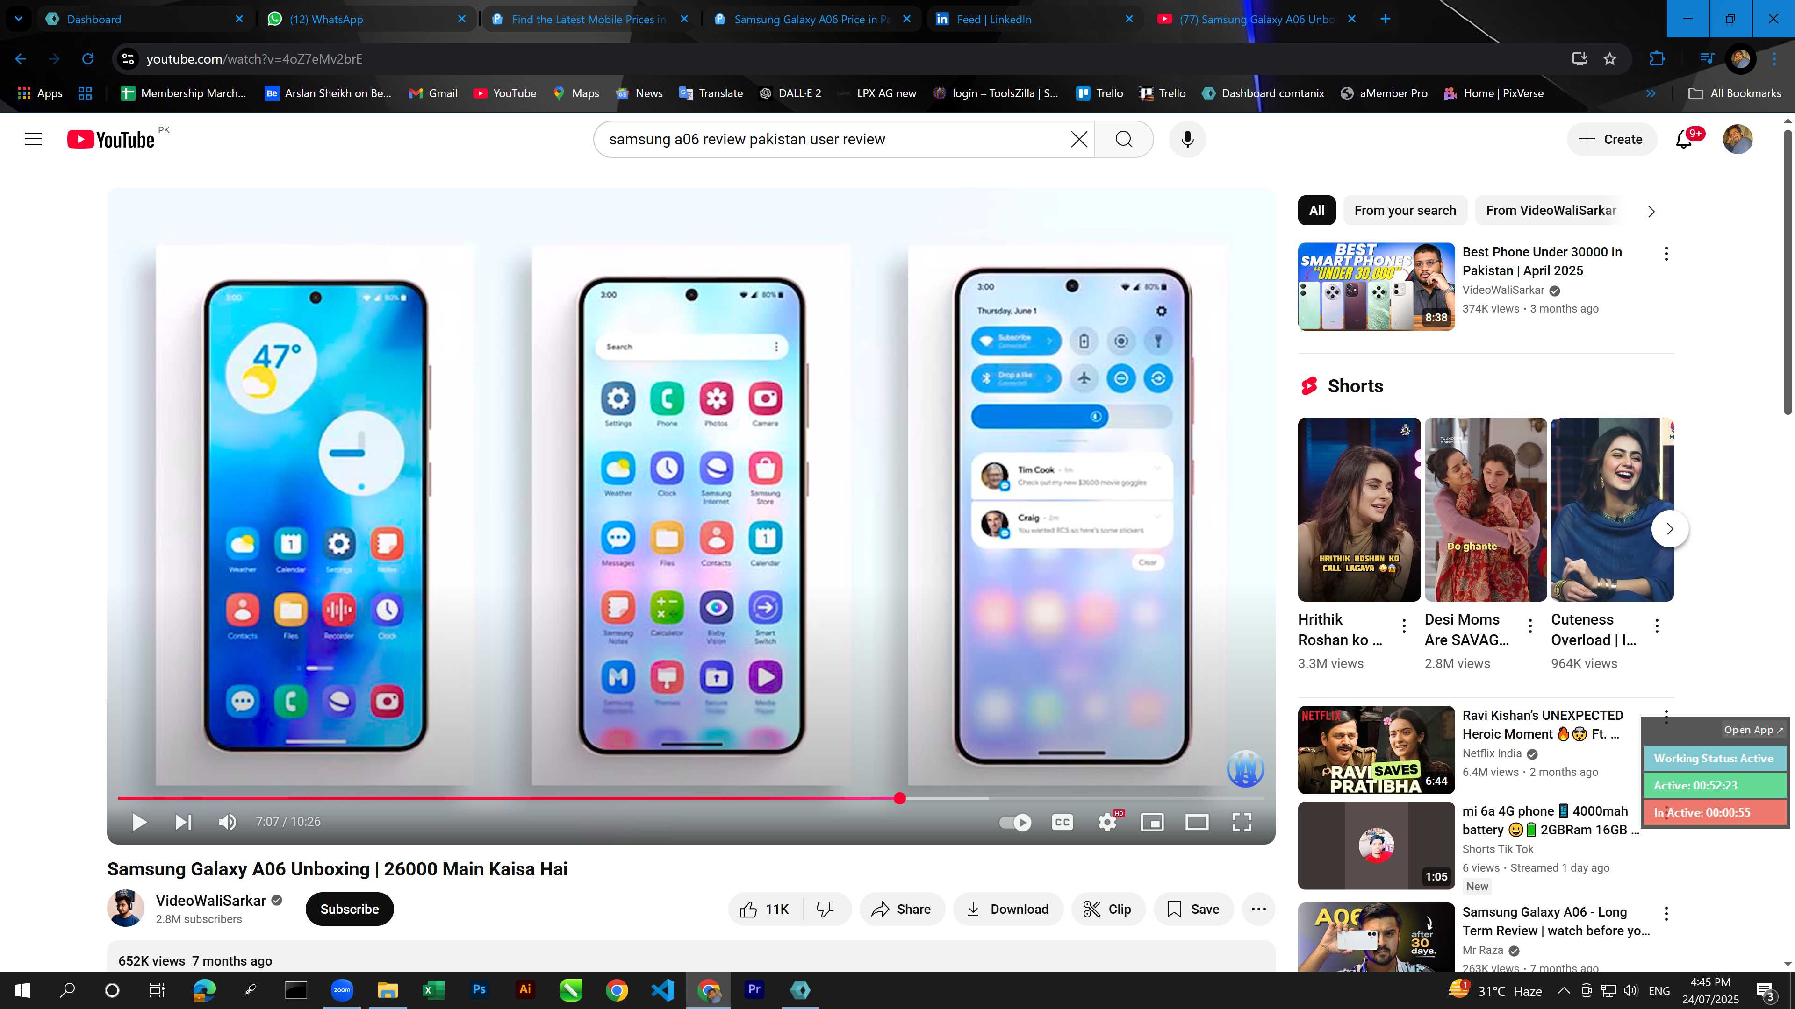
Task: Open new browser tab plus button
Action: [x=1385, y=19]
